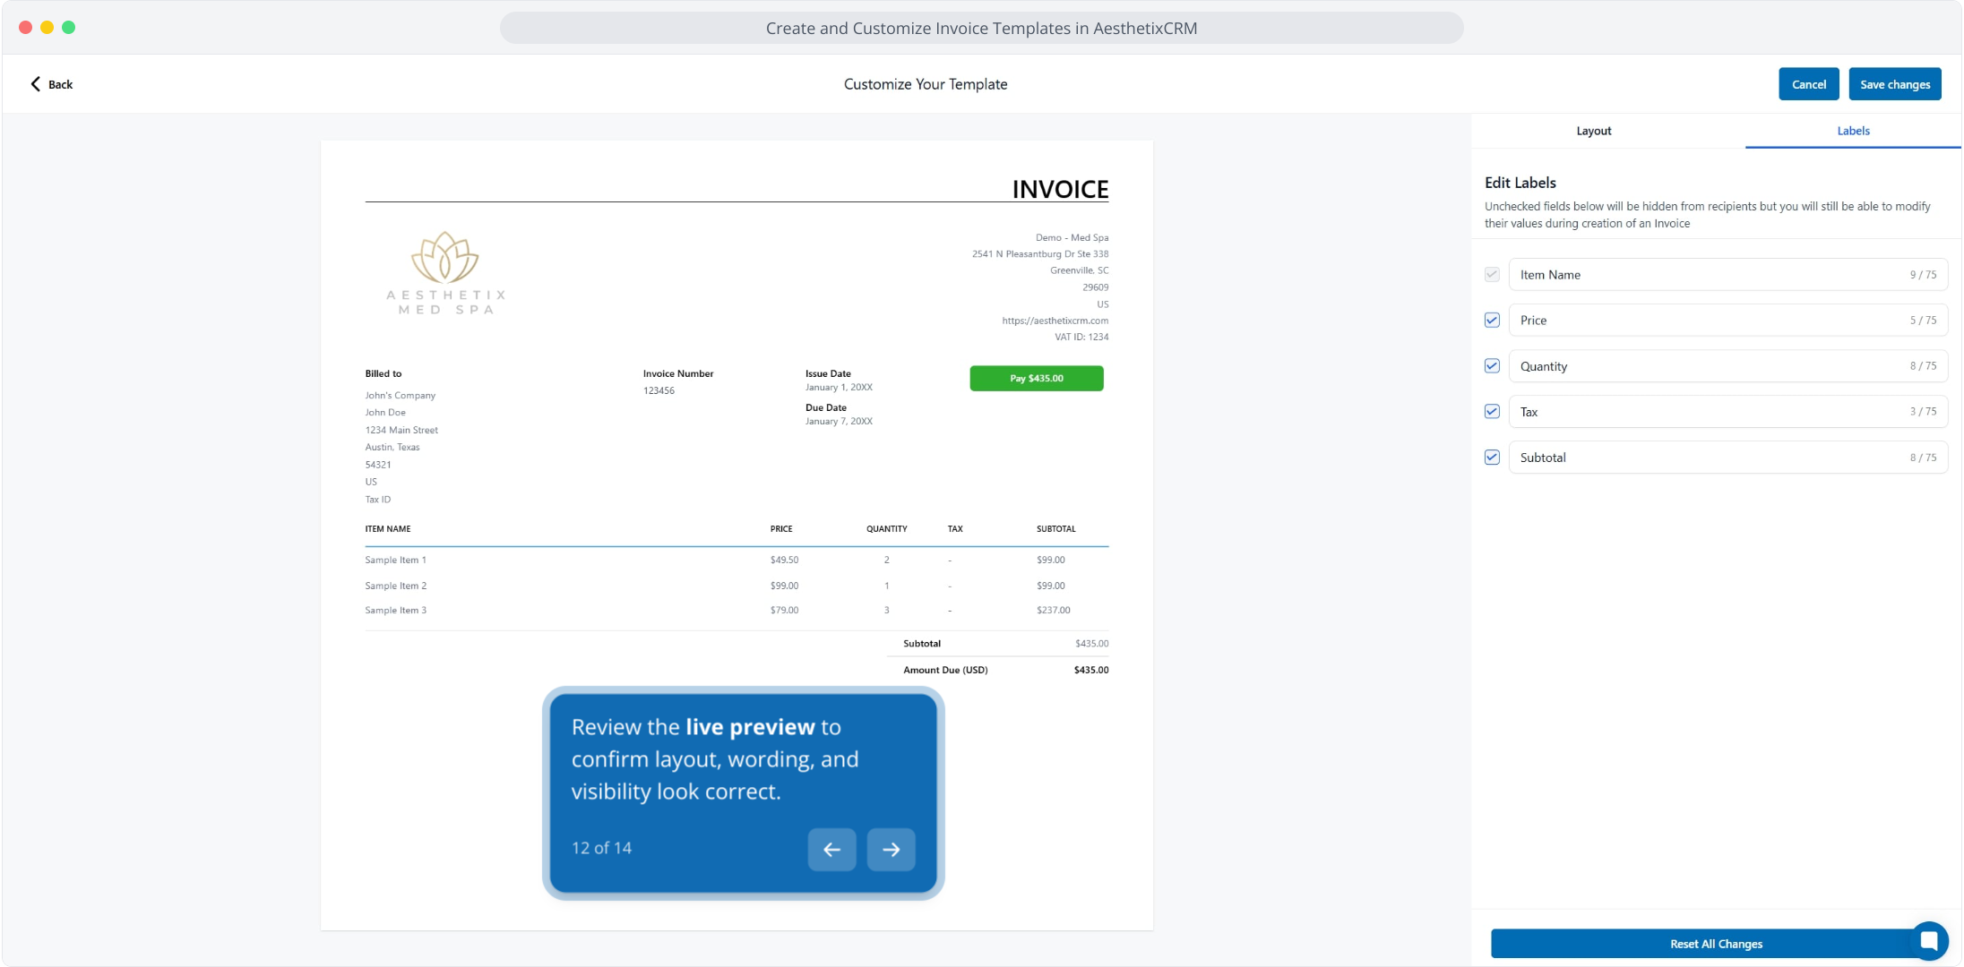
Task: Open the chat support bubble icon
Action: tap(1928, 941)
